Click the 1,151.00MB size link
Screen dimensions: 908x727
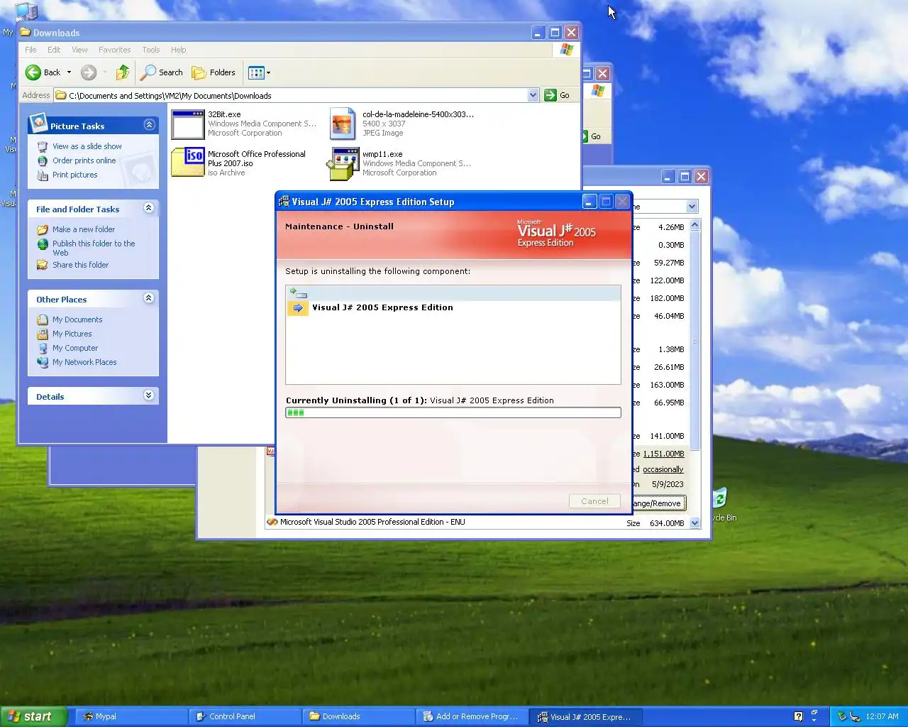[x=663, y=454]
